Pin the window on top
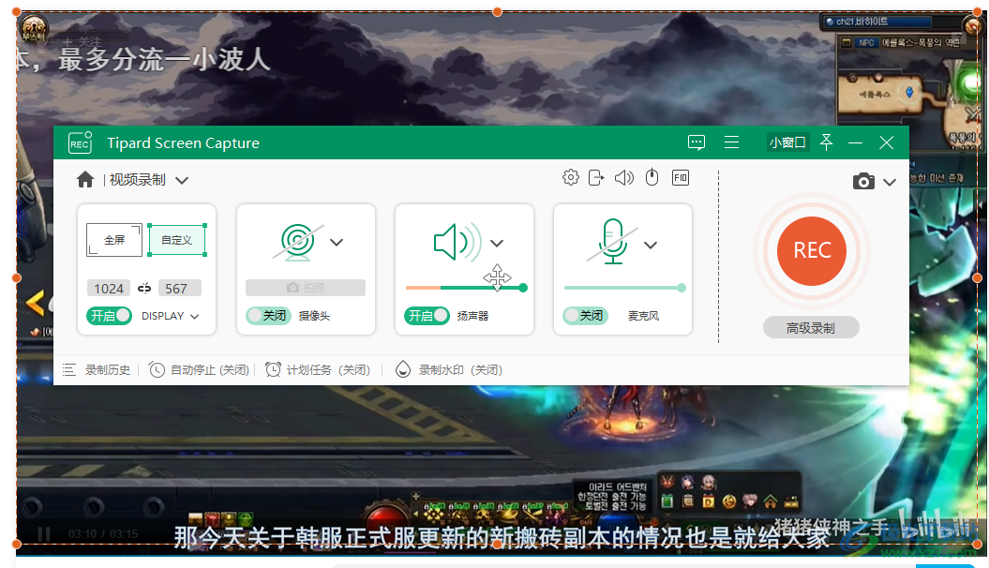 [x=826, y=142]
